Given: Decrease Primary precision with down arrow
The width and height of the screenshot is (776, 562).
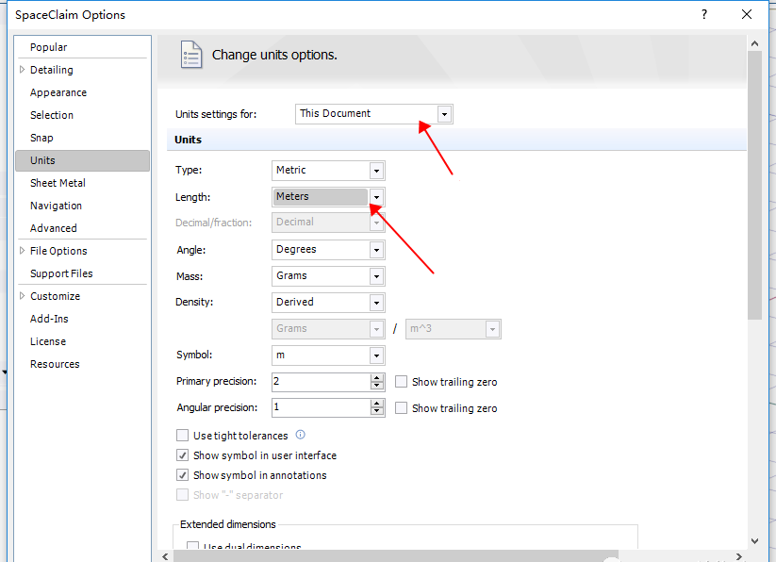Looking at the screenshot, I should click(377, 386).
